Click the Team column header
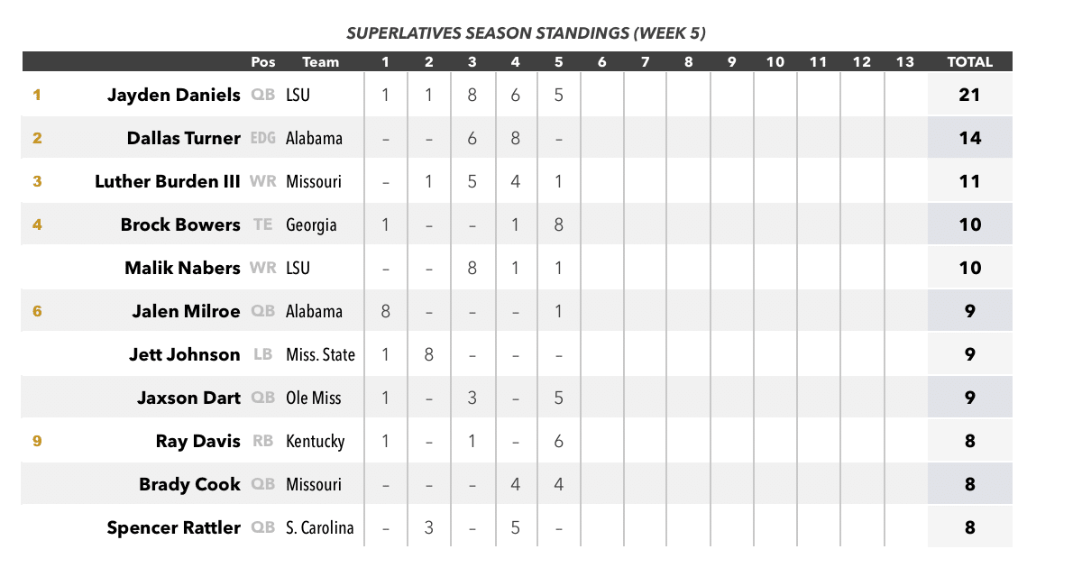 point(321,62)
